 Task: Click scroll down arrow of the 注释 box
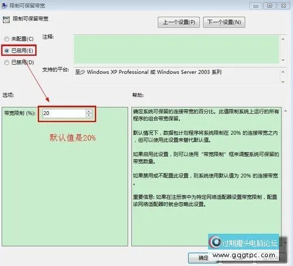tap(283, 60)
